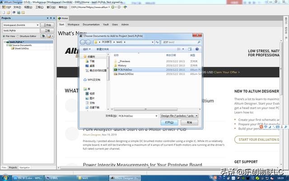Open the dialog address path dropdown arrow

click(153, 42)
